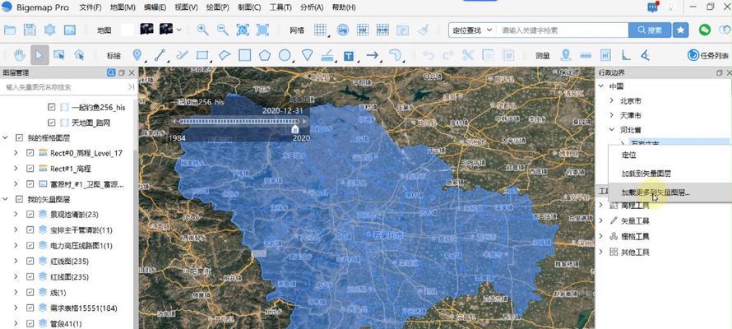The width and height of the screenshot is (732, 329).
Task: Open the chat notification icon in title bar
Action: (653, 7)
